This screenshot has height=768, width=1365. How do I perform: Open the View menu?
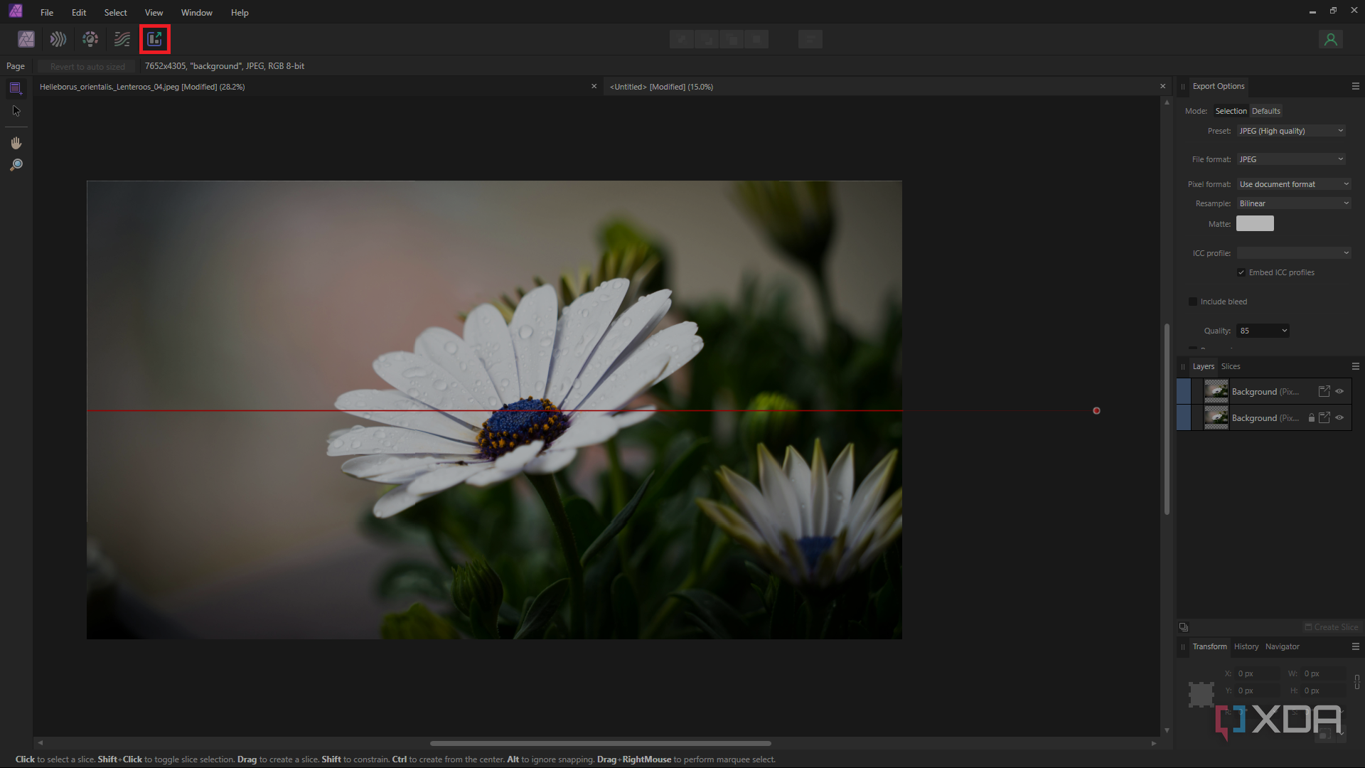point(154,12)
